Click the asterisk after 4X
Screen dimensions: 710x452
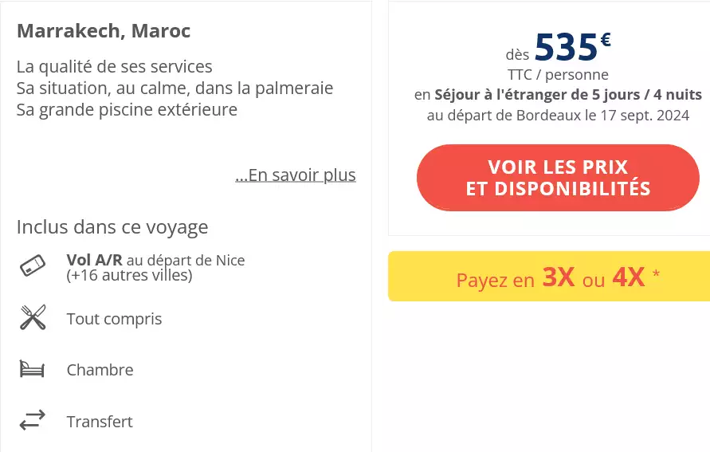(x=656, y=275)
